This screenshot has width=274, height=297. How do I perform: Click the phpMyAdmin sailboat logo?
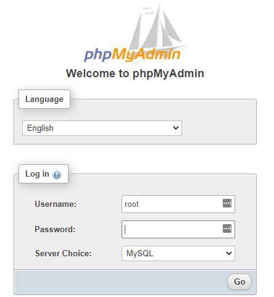(135, 33)
